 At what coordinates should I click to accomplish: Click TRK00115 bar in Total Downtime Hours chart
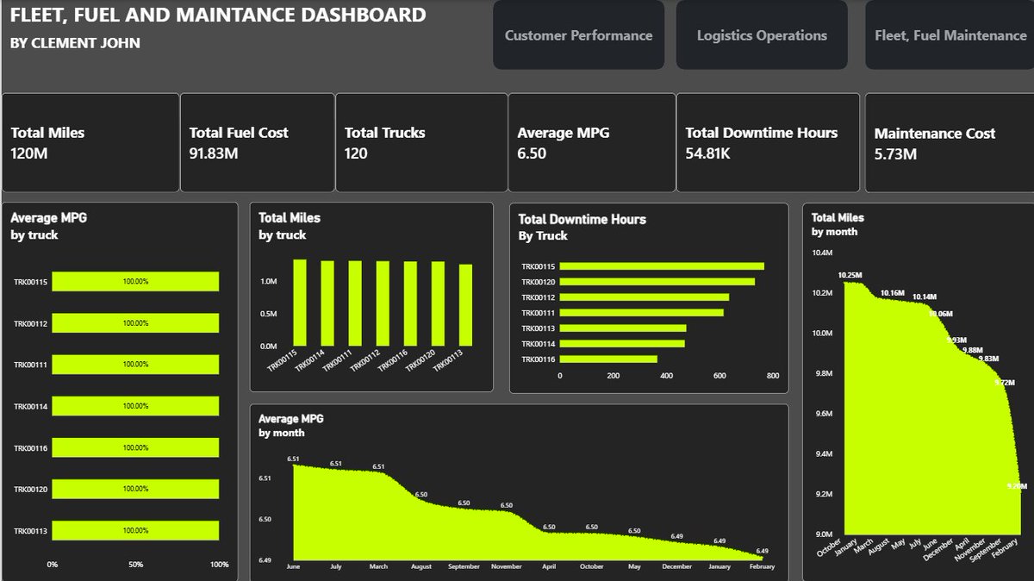[x=662, y=266]
